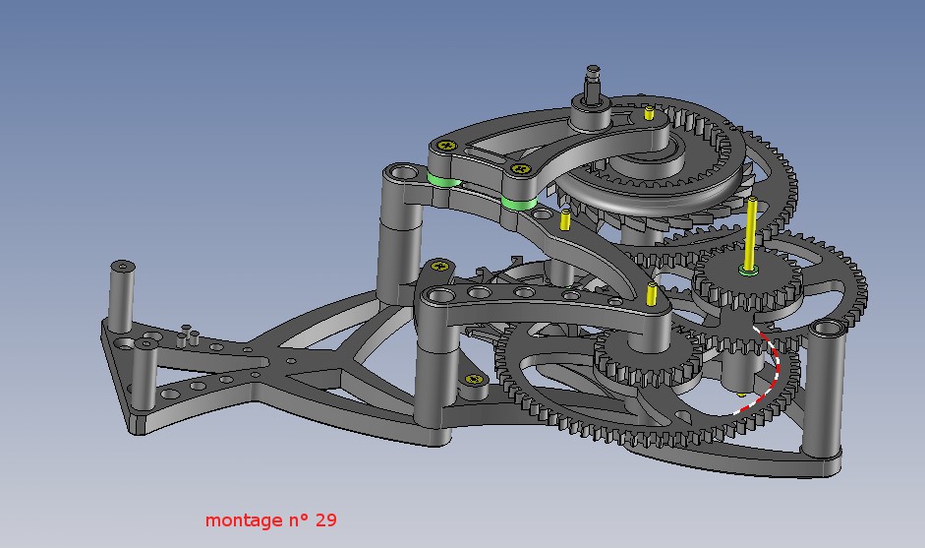This screenshot has height=548, width=925.
Task: Click the red "montage n° 29" caption
Action: click(x=270, y=520)
